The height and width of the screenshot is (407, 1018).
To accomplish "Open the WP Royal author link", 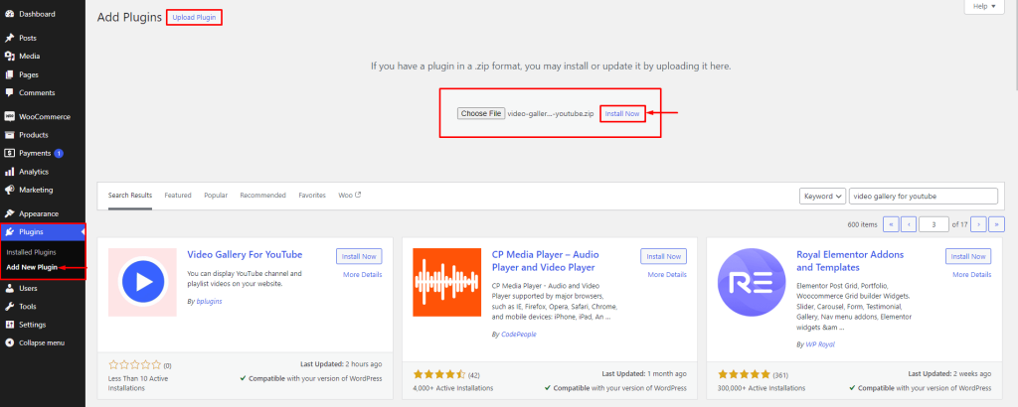I will [820, 344].
